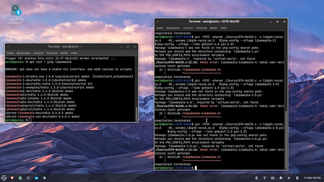The height and width of the screenshot is (182, 324).
Task: Open Hilfe menu in home terminal window
Action: pos(74,53)
